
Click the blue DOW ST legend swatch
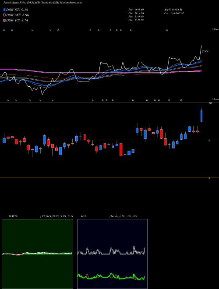click(4, 10)
